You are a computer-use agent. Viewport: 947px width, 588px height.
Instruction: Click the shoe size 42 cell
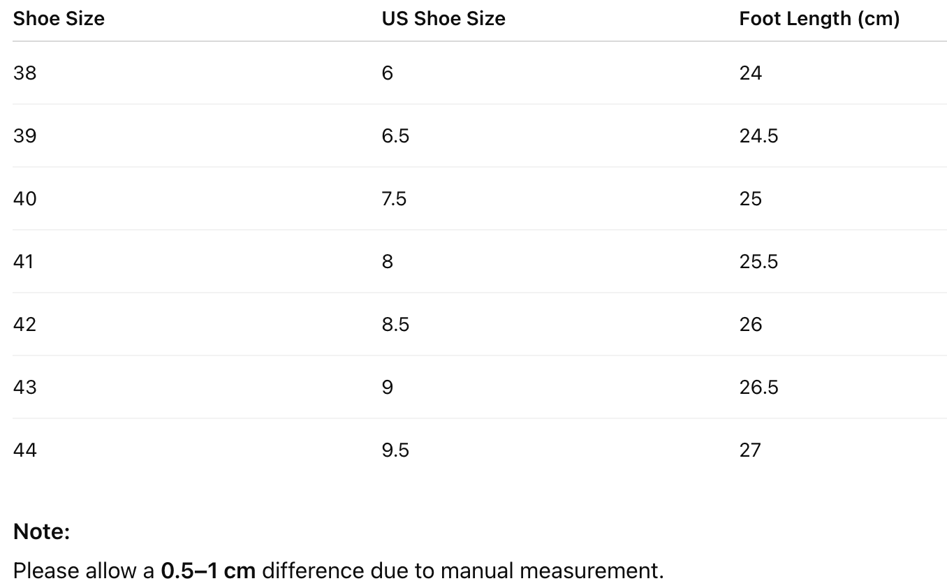coord(24,324)
